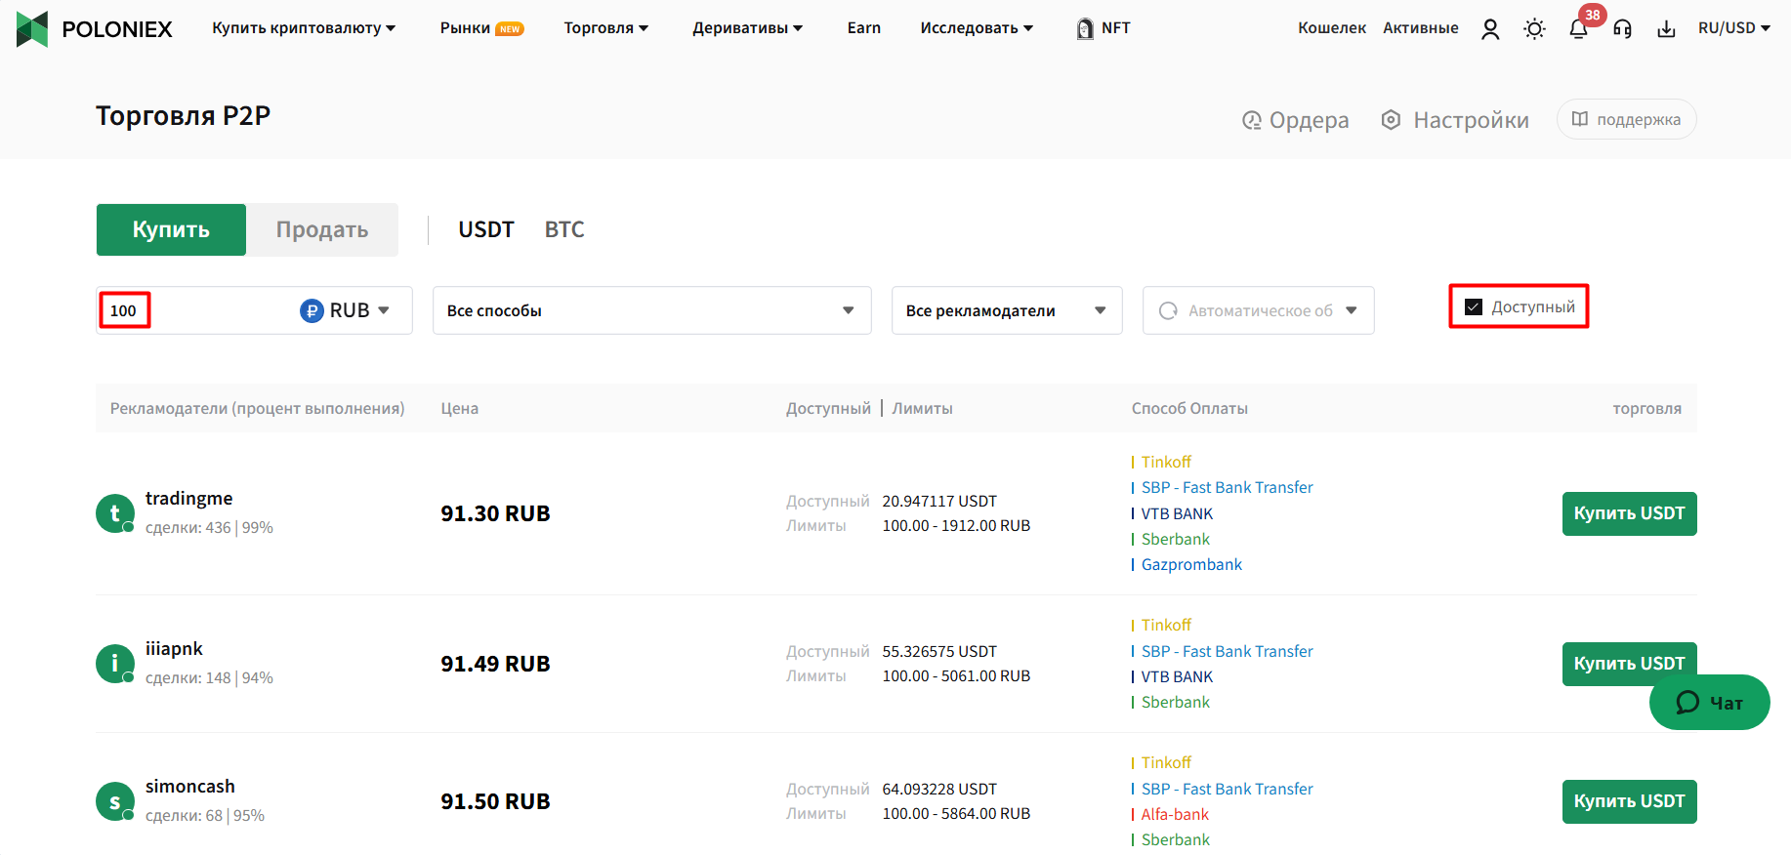Open the Earn menu item
Image resolution: width=1791 pixels, height=855 pixels.
[864, 28]
